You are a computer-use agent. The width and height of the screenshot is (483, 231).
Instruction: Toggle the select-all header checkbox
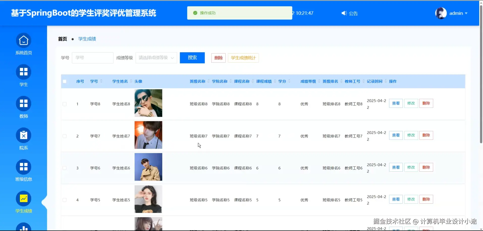tap(65, 81)
